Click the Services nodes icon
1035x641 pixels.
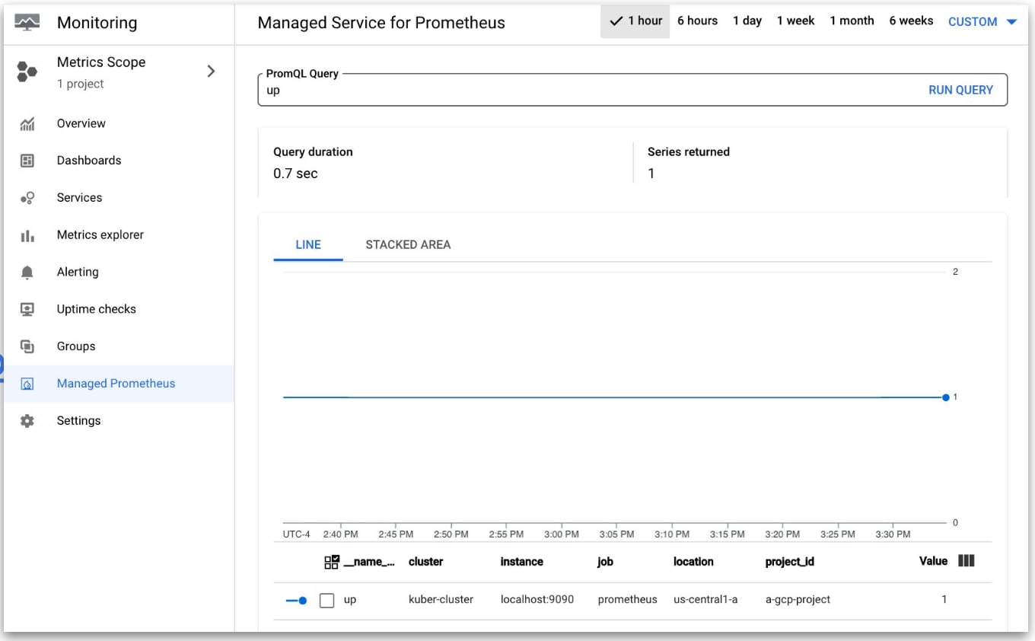[27, 198]
